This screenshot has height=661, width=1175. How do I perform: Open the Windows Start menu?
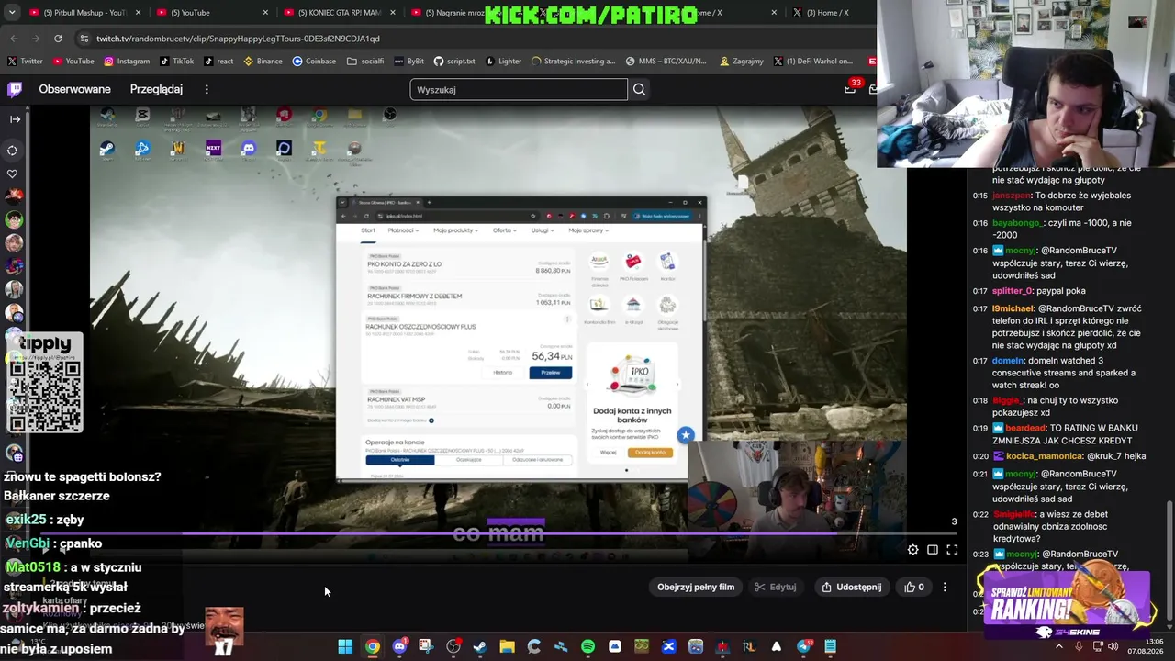tap(345, 646)
